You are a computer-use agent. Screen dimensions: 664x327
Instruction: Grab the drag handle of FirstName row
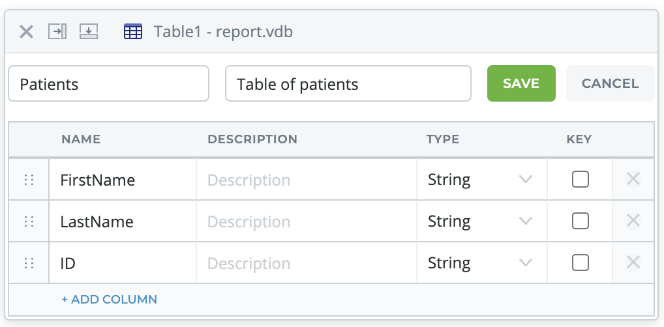pos(29,180)
